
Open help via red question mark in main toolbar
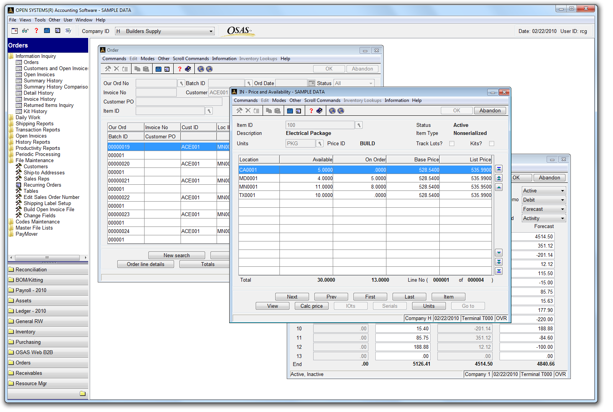[x=36, y=31]
